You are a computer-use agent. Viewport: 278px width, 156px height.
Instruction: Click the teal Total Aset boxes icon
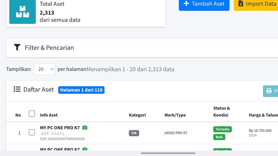pyautogui.click(x=23, y=12)
